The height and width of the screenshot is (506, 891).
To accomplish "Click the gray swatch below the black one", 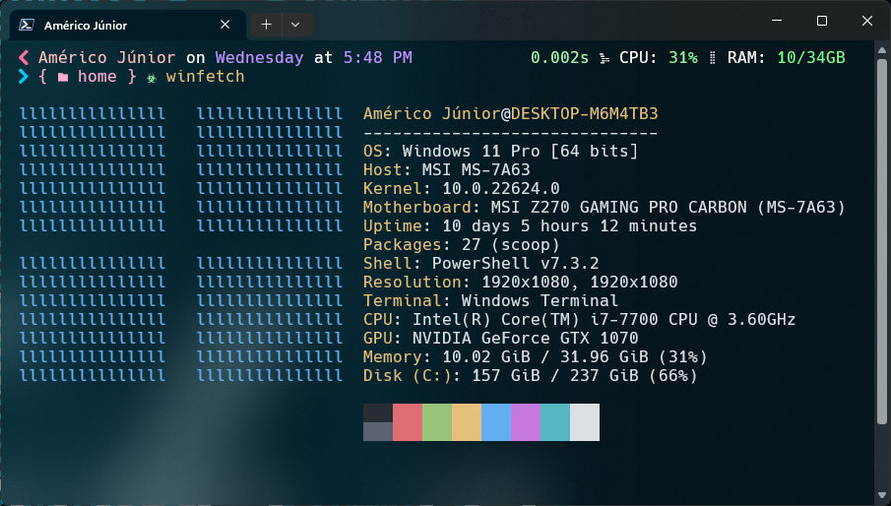I will tap(378, 431).
